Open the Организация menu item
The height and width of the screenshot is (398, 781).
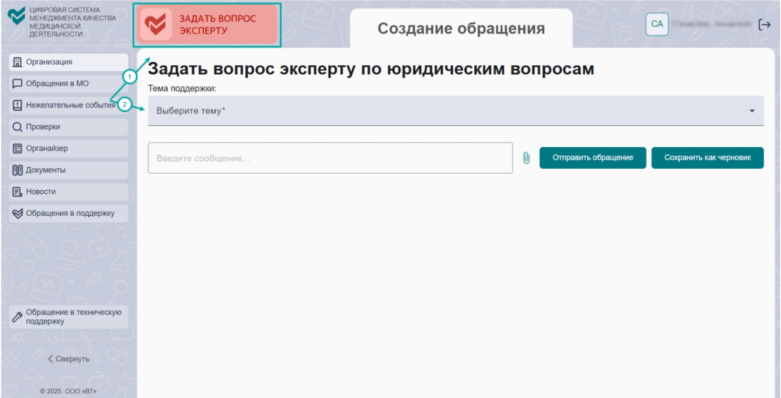pos(69,62)
